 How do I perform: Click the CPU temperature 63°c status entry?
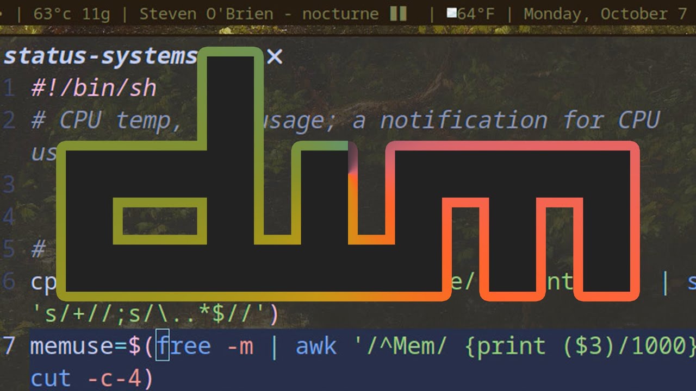point(54,14)
